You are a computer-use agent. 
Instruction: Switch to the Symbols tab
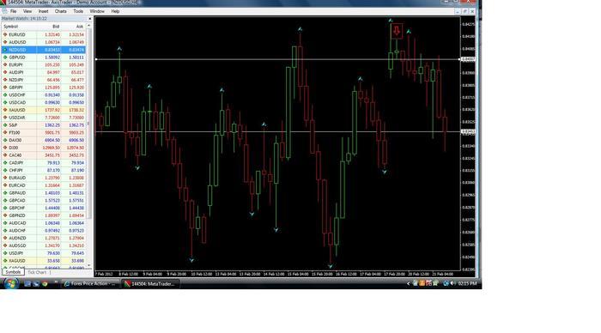(x=13, y=272)
